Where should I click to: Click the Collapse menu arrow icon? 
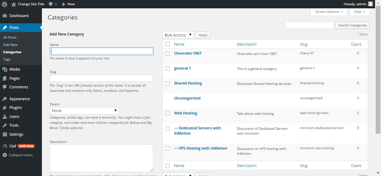5,155
